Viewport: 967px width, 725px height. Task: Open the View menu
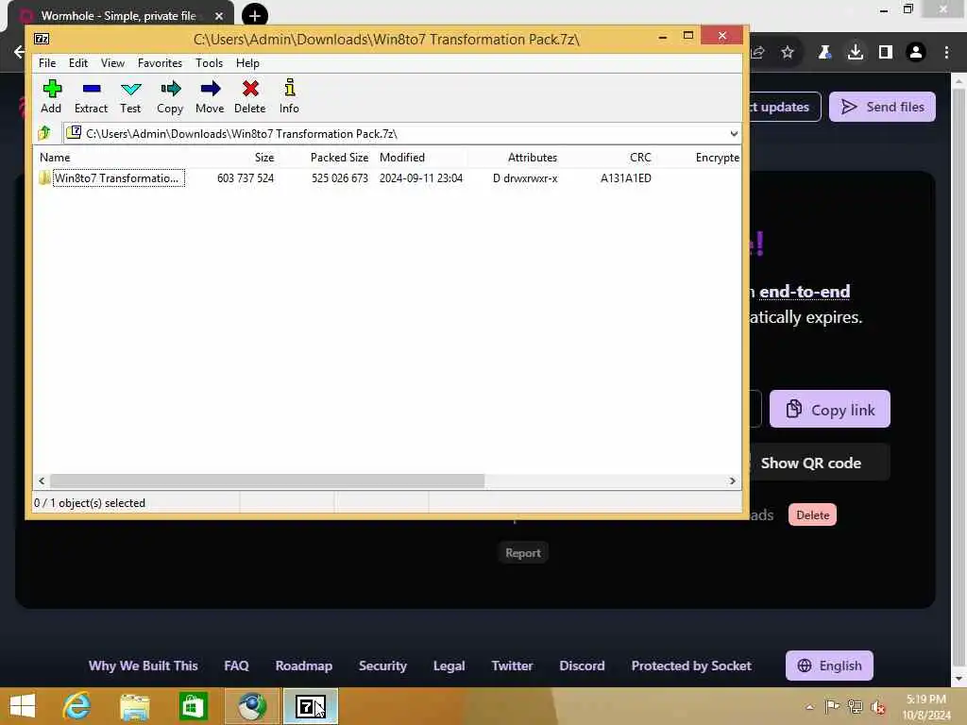tap(112, 63)
